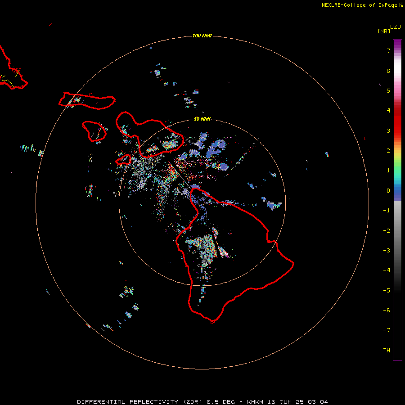Click the -4 value on color scale
This screenshot has width=405, height=405.
point(387,270)
